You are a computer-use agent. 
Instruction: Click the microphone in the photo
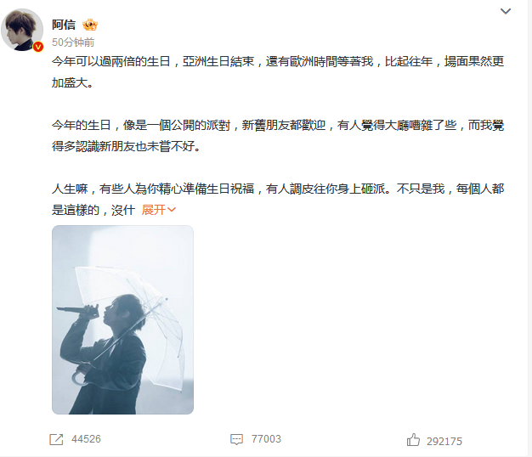(x=77, y=311)
